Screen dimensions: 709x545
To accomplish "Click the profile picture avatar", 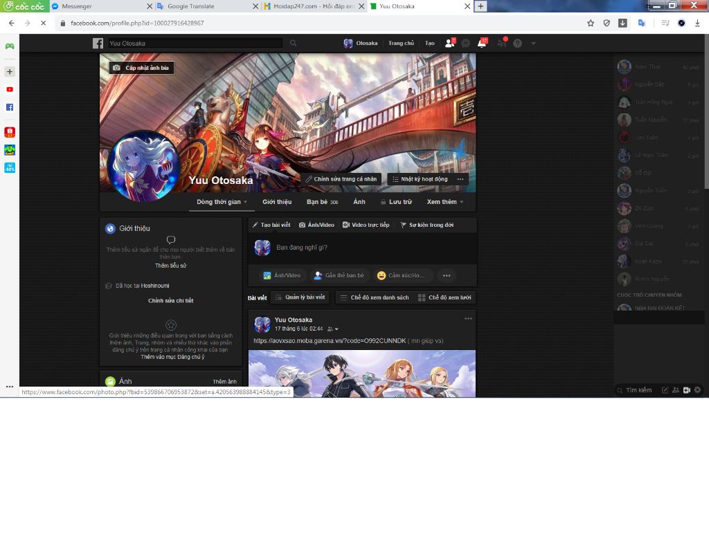I will (x=144, y=166).
